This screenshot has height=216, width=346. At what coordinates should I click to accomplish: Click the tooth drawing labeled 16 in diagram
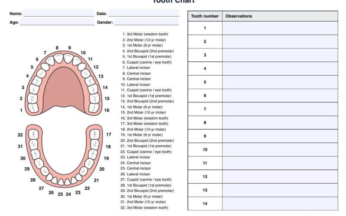click(94, 108)
